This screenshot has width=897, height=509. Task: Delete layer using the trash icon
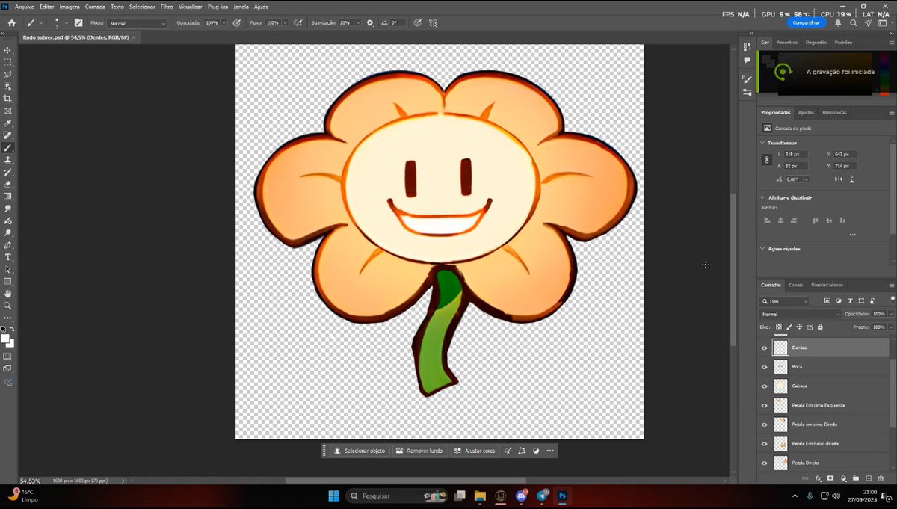tap(881, 478)
